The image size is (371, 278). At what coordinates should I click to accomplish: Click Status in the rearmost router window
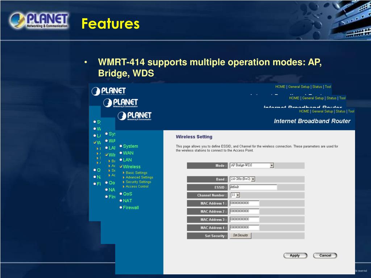pos(317,87)
